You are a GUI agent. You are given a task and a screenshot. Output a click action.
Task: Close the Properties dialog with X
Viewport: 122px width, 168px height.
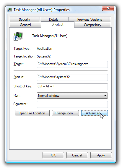pyautogui.click(x=108, y=8)
